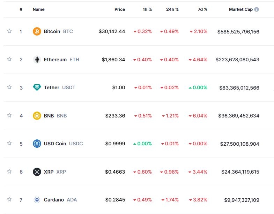Sort by the Name column header
The image size is (274, 214).
(x=38, y=9)
